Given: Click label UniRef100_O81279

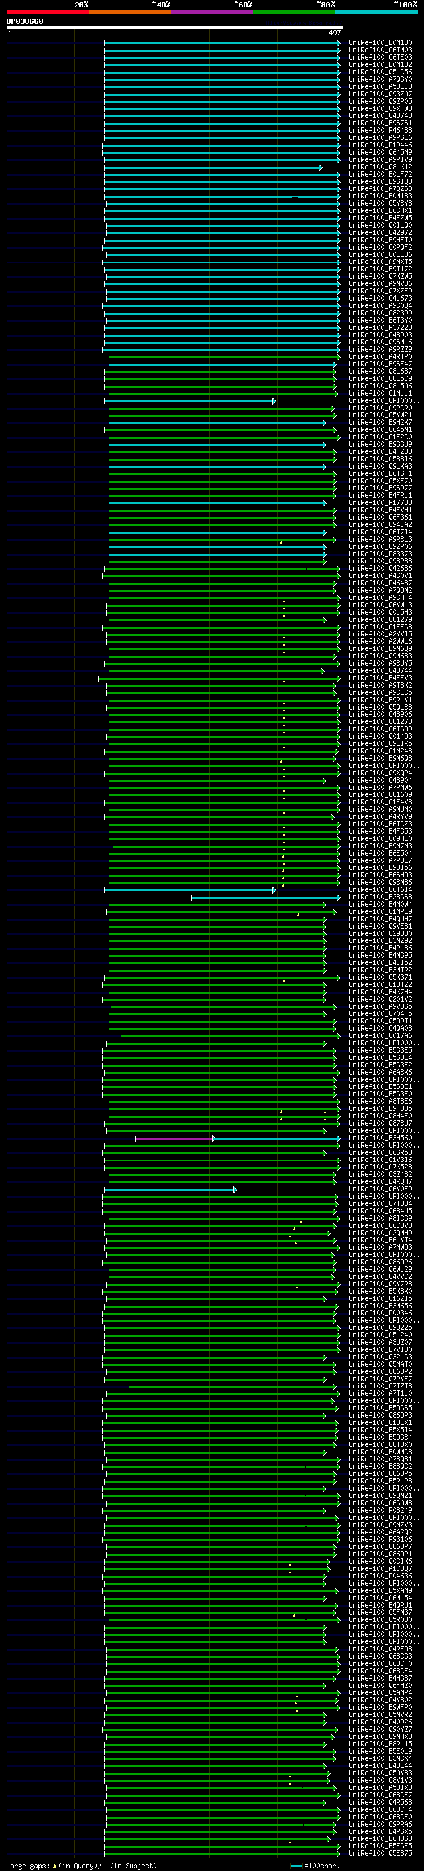Looking at the screenshot, I should coord(380,619).
